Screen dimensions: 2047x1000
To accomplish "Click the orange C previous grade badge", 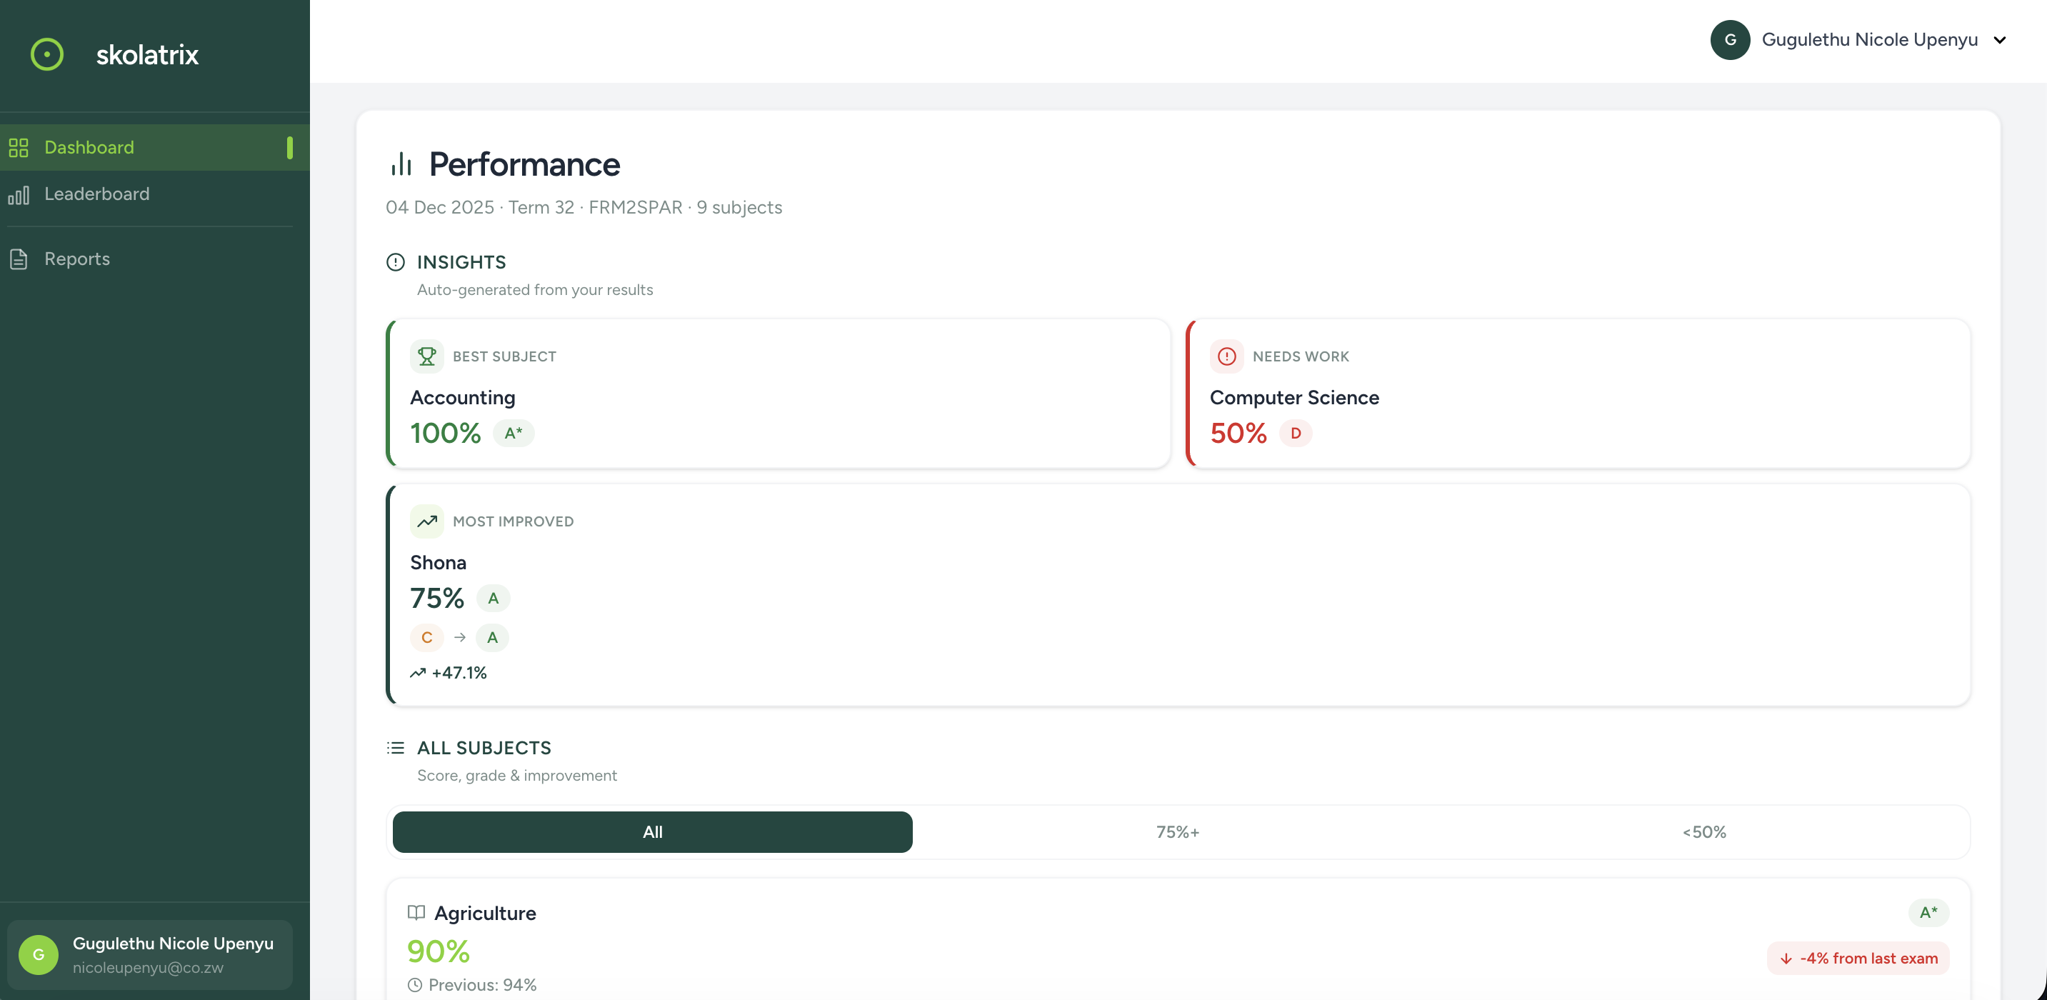I will click(x=426, y=638).
